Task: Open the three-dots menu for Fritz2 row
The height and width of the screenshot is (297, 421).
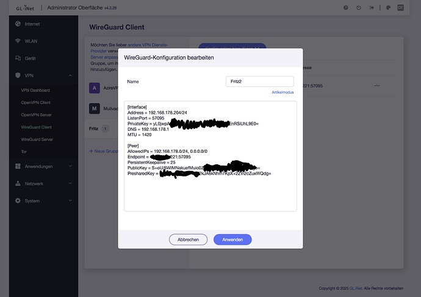Action: (x=377, y=86)
